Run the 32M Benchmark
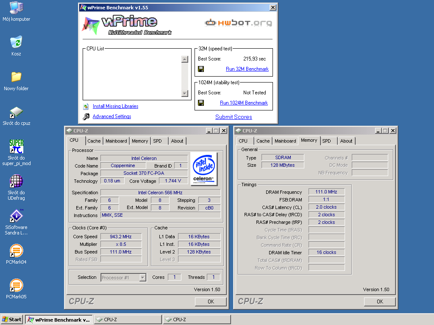Image resolution: width=434 pixels, height=325 pixels. click(x=247, y=69)
